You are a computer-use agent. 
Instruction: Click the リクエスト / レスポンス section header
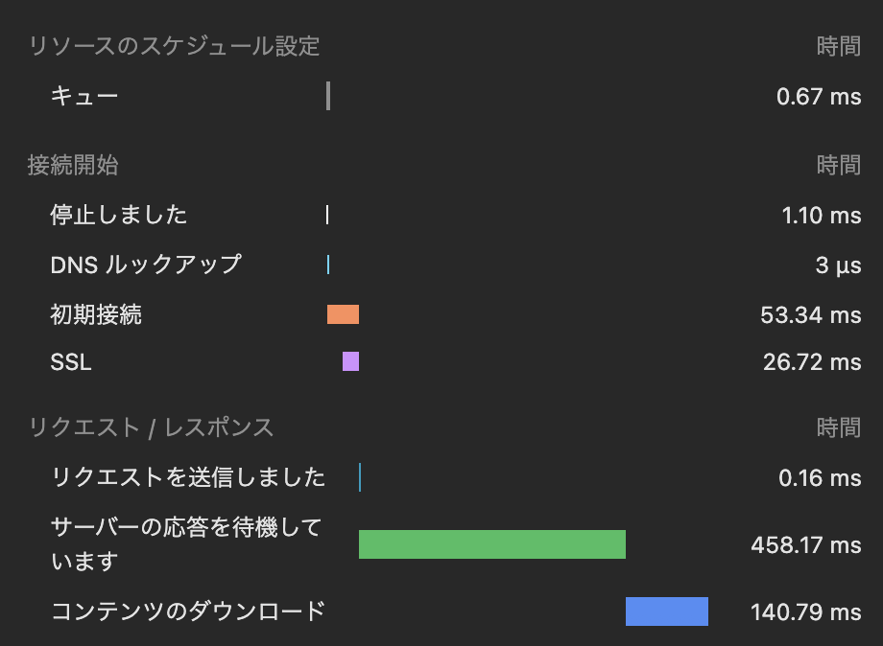pos(151,427)
